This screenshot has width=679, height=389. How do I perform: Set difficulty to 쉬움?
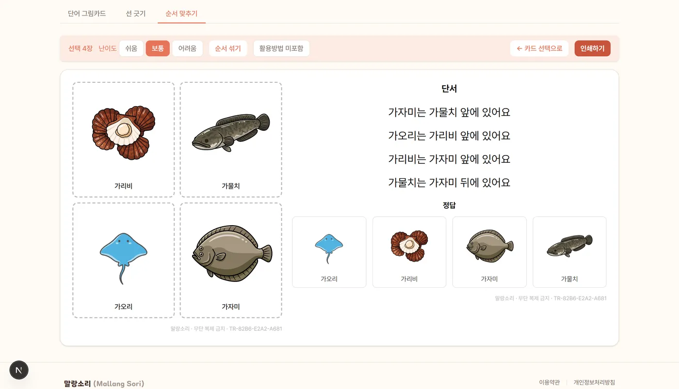tap(131, 48)
